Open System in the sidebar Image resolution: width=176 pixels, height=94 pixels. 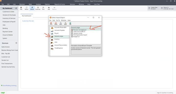point(5,38)
